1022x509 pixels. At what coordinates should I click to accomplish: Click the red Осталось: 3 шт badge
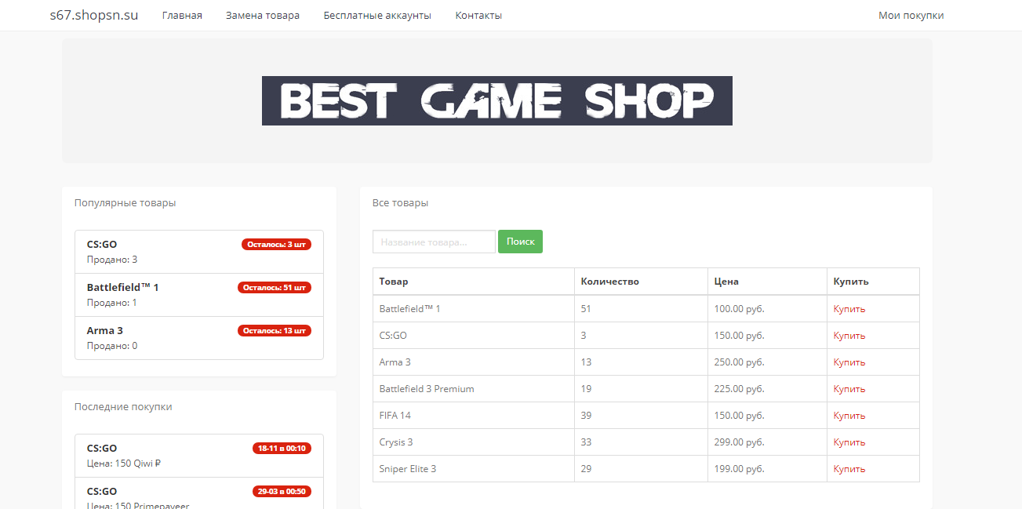276,245
